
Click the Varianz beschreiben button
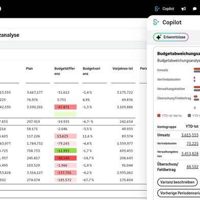(x=177, y=182)
